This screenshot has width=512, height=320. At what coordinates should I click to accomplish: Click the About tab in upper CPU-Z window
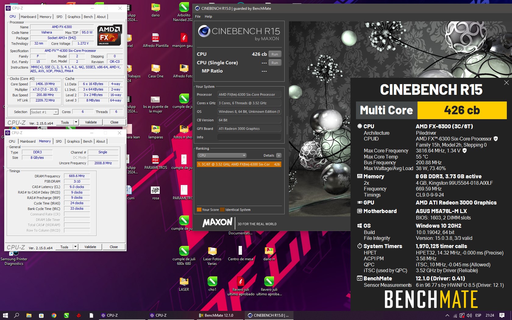point(101,17)
